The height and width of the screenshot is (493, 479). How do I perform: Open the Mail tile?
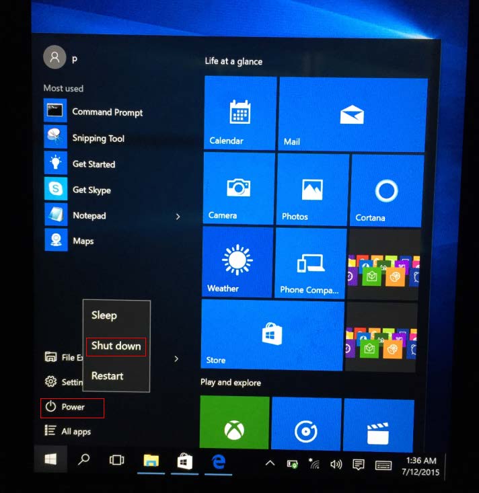[353, 114]
